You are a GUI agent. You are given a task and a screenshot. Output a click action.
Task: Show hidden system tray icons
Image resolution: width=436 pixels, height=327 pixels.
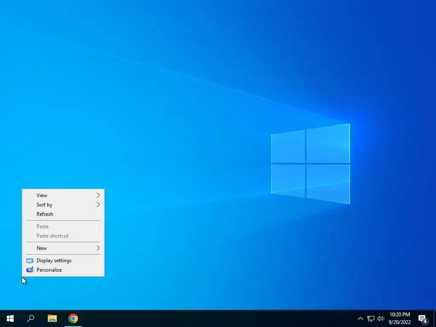click(360, 318)
